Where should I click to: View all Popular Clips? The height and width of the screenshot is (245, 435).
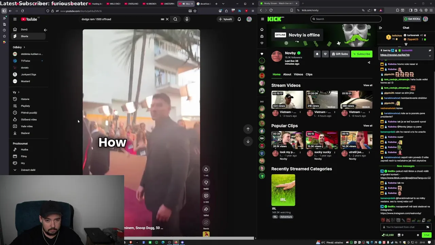[x=368, y=126]
